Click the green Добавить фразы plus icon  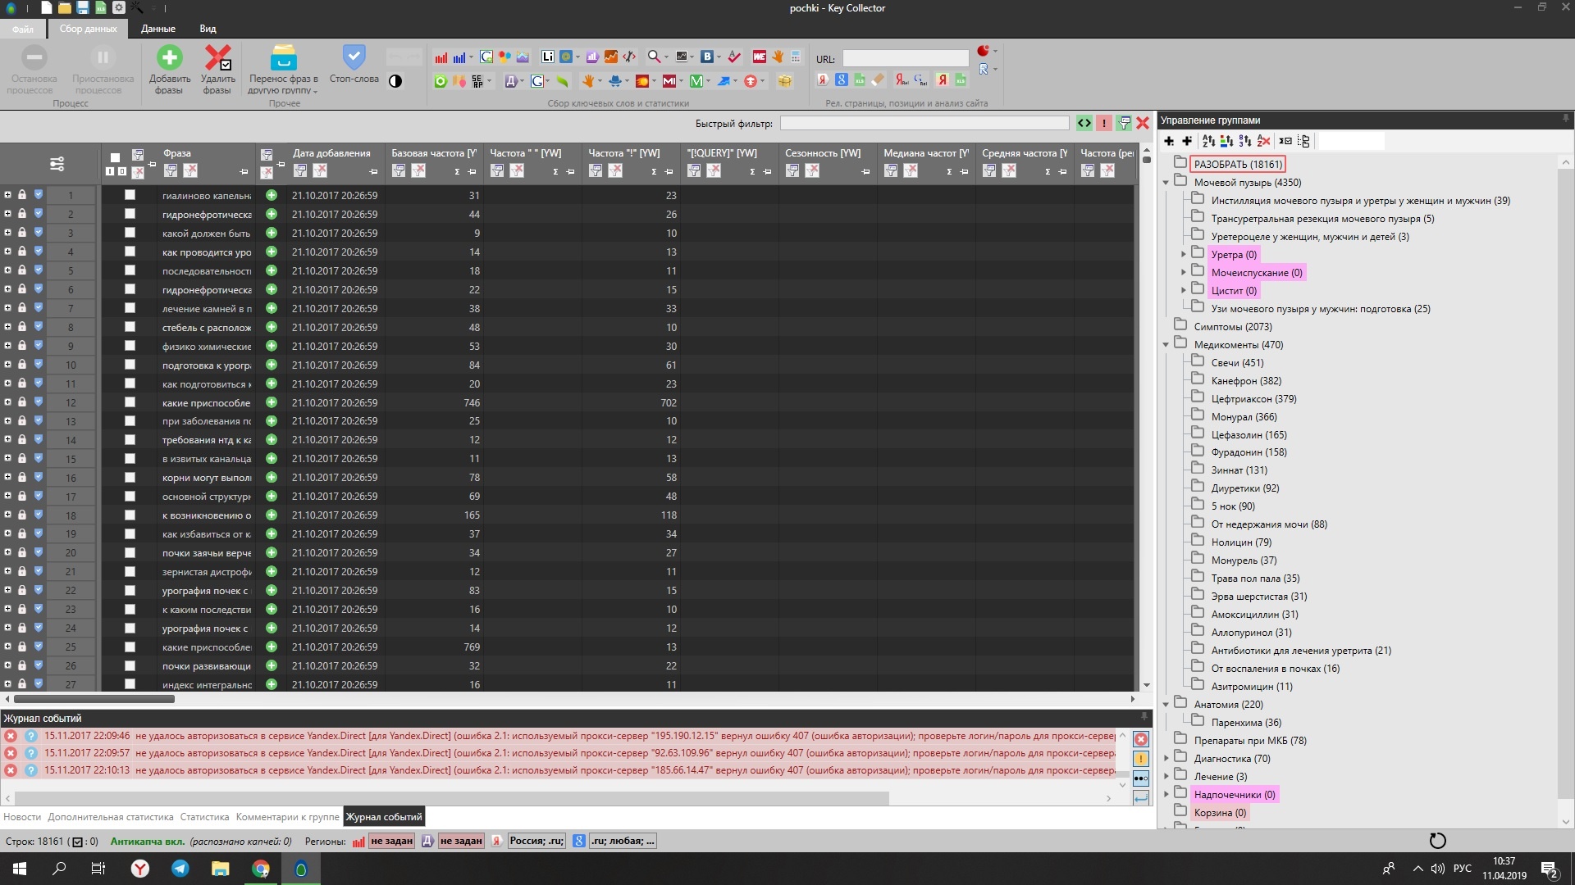coord(170,57)
